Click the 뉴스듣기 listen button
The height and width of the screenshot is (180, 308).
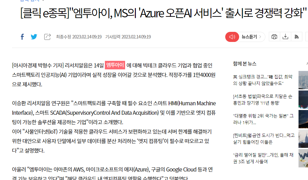[x=249, y=37]
